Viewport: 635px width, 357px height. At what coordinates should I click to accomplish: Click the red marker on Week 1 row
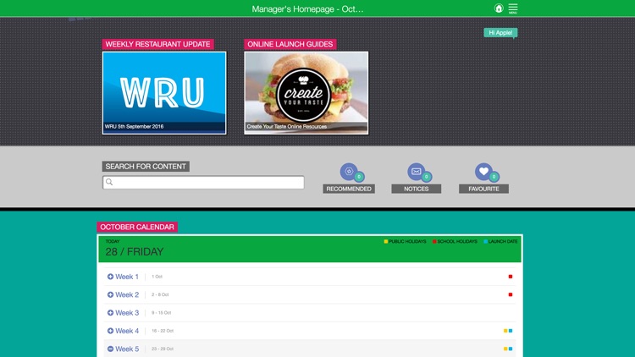pyautogui.click(x=511, y=277)
